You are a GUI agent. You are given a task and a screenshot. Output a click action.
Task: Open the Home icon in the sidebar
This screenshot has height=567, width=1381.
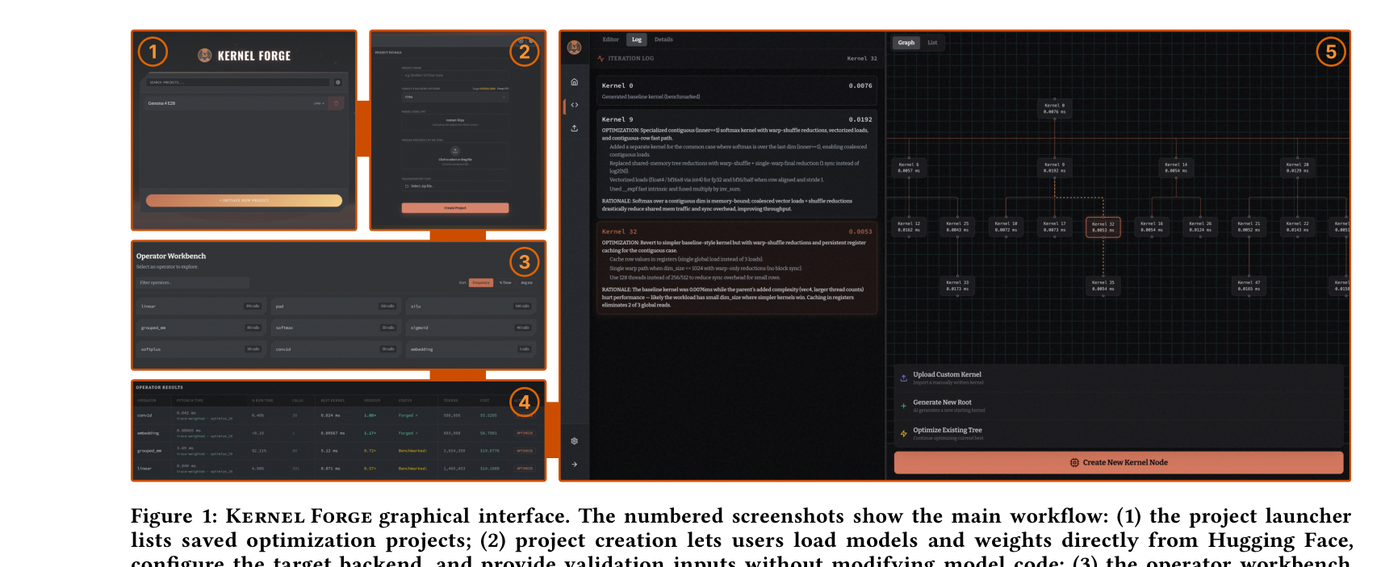pos(574,81)
